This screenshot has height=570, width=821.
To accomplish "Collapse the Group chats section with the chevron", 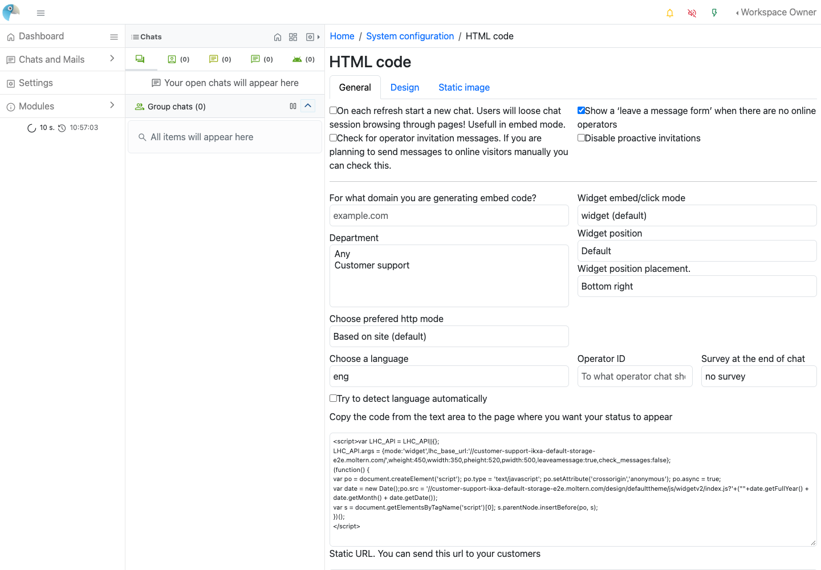I will [308, 106].
